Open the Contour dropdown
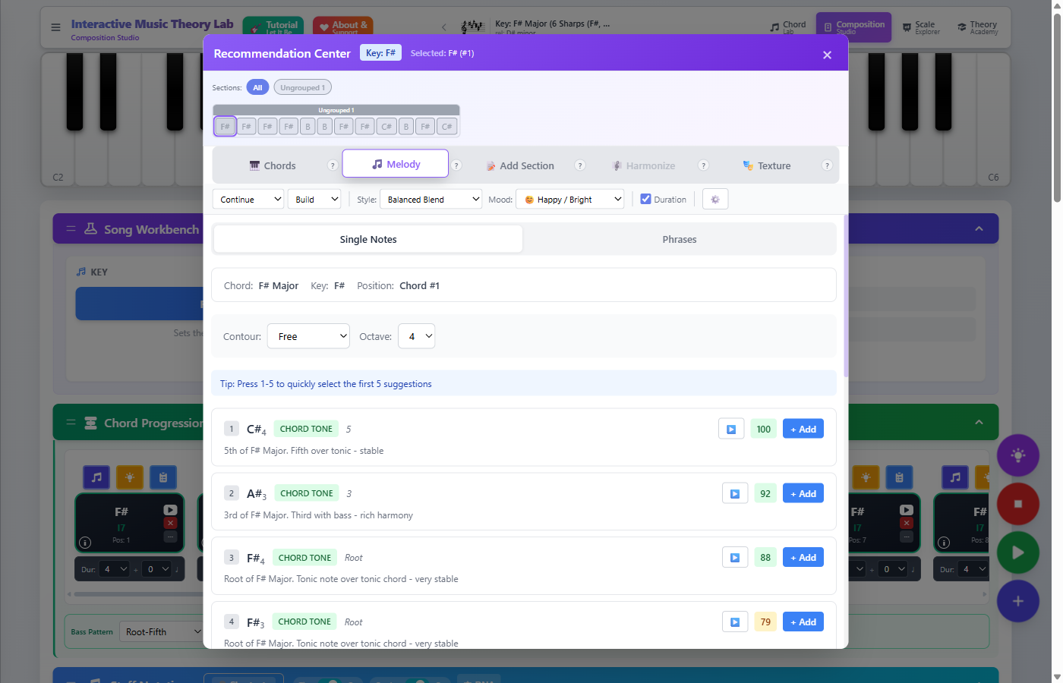Viewport: 1063px width, 683px height. pos(308,336)
